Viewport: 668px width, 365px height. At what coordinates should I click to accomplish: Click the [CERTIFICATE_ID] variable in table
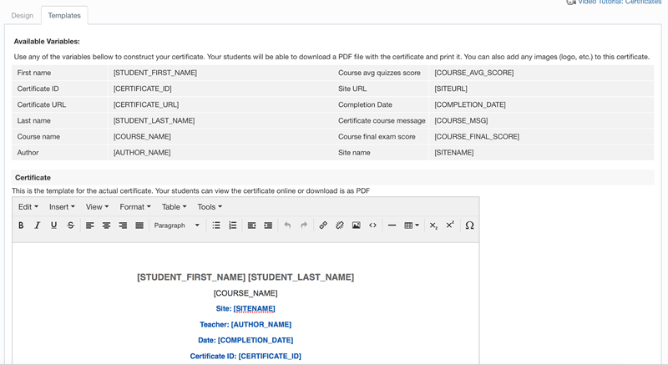tap(142, 89)
